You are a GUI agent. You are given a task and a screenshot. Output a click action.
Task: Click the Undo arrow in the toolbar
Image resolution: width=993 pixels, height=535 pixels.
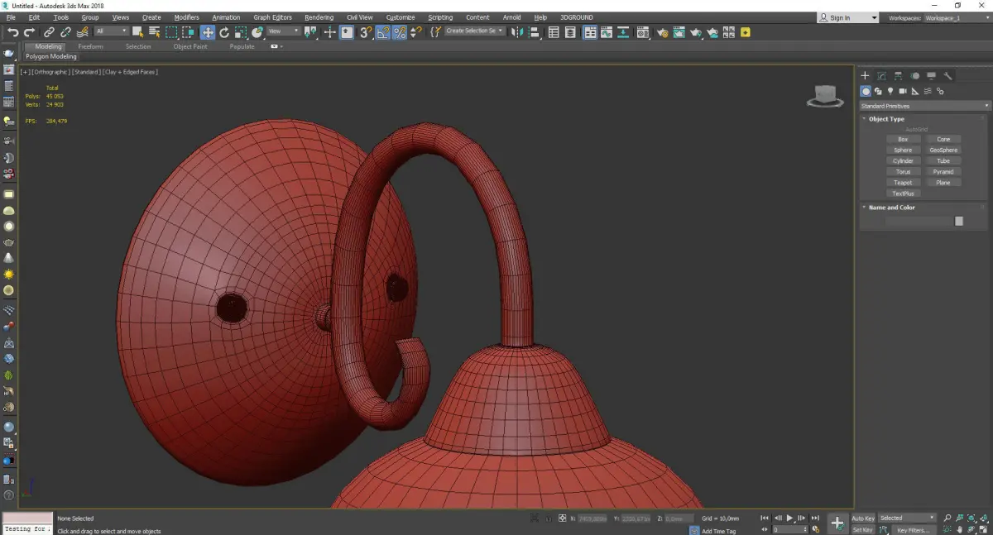coord(12,32)
